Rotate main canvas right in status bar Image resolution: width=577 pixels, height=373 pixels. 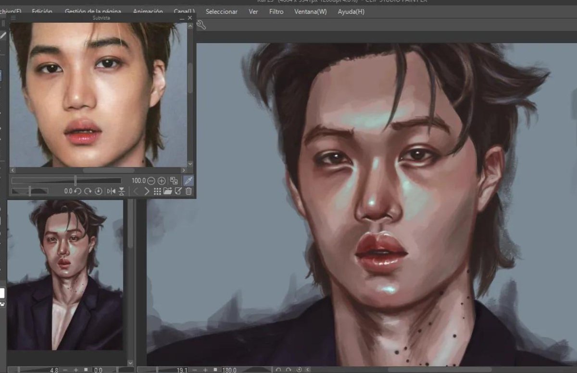click(288, 370)
